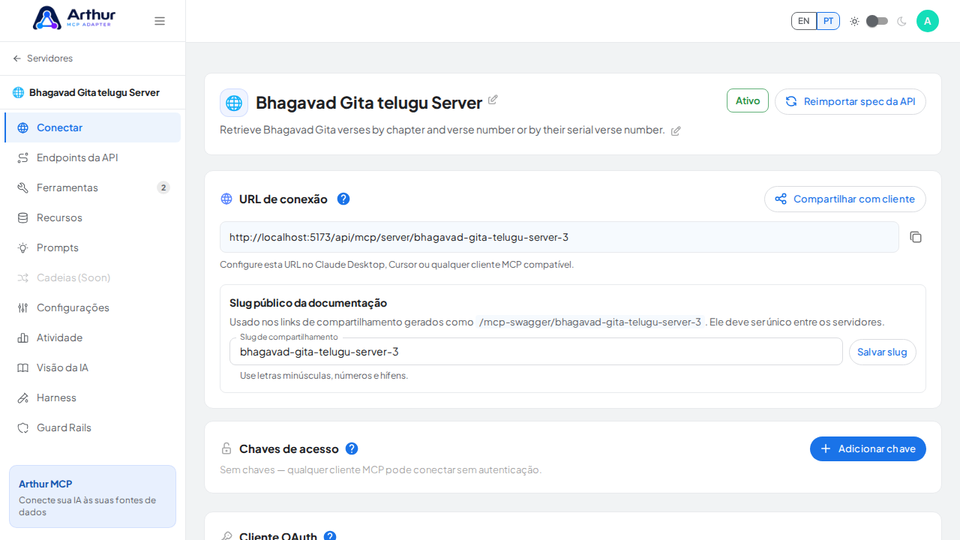Click the Slug de compartilhamento input field
This screenshot has height=540, width=960.
click(x=536, y=352)
